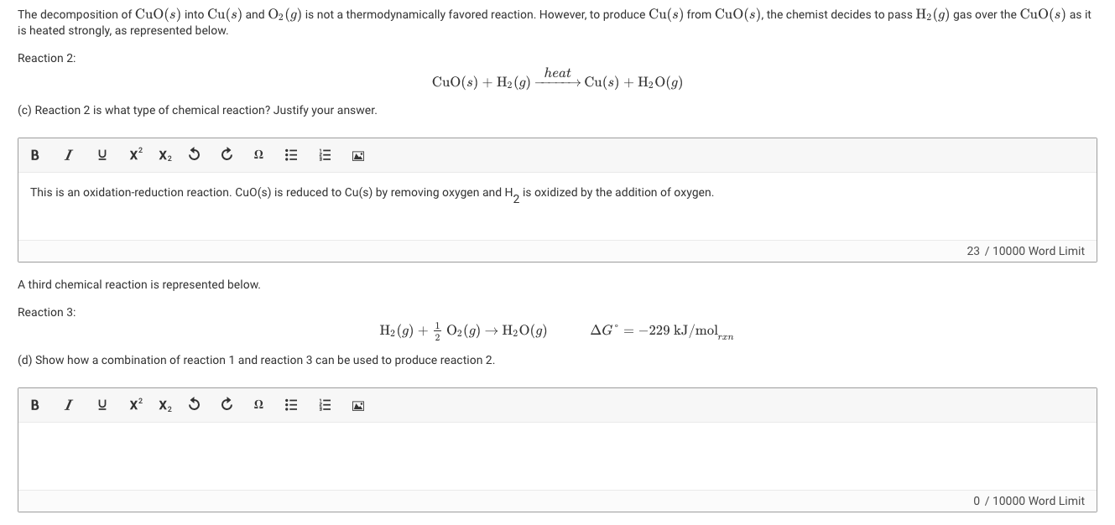
Task: Undo the last edit in the part (c) editor
Action: (195, 155)
